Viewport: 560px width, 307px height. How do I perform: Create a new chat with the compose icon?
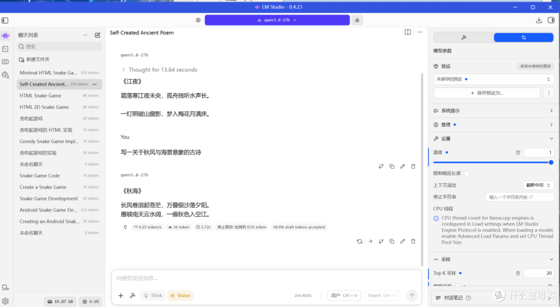point(97,35)
